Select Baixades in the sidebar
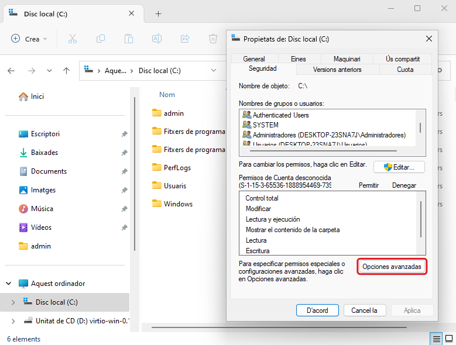This screenshot has height=345, width=456. pos(44,153)
